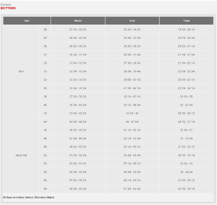
Task: Select the Big & Tall category cell
Action: coord(21,155)
